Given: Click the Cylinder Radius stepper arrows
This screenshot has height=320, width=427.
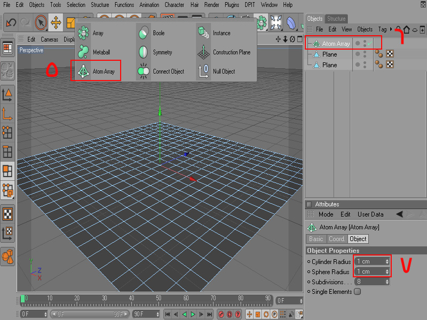Looking at the screenshot, I should pos(387,261).
